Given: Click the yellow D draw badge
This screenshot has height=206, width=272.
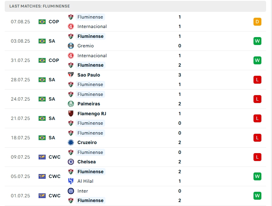Looking at the screenshot, I should point(257,22).
